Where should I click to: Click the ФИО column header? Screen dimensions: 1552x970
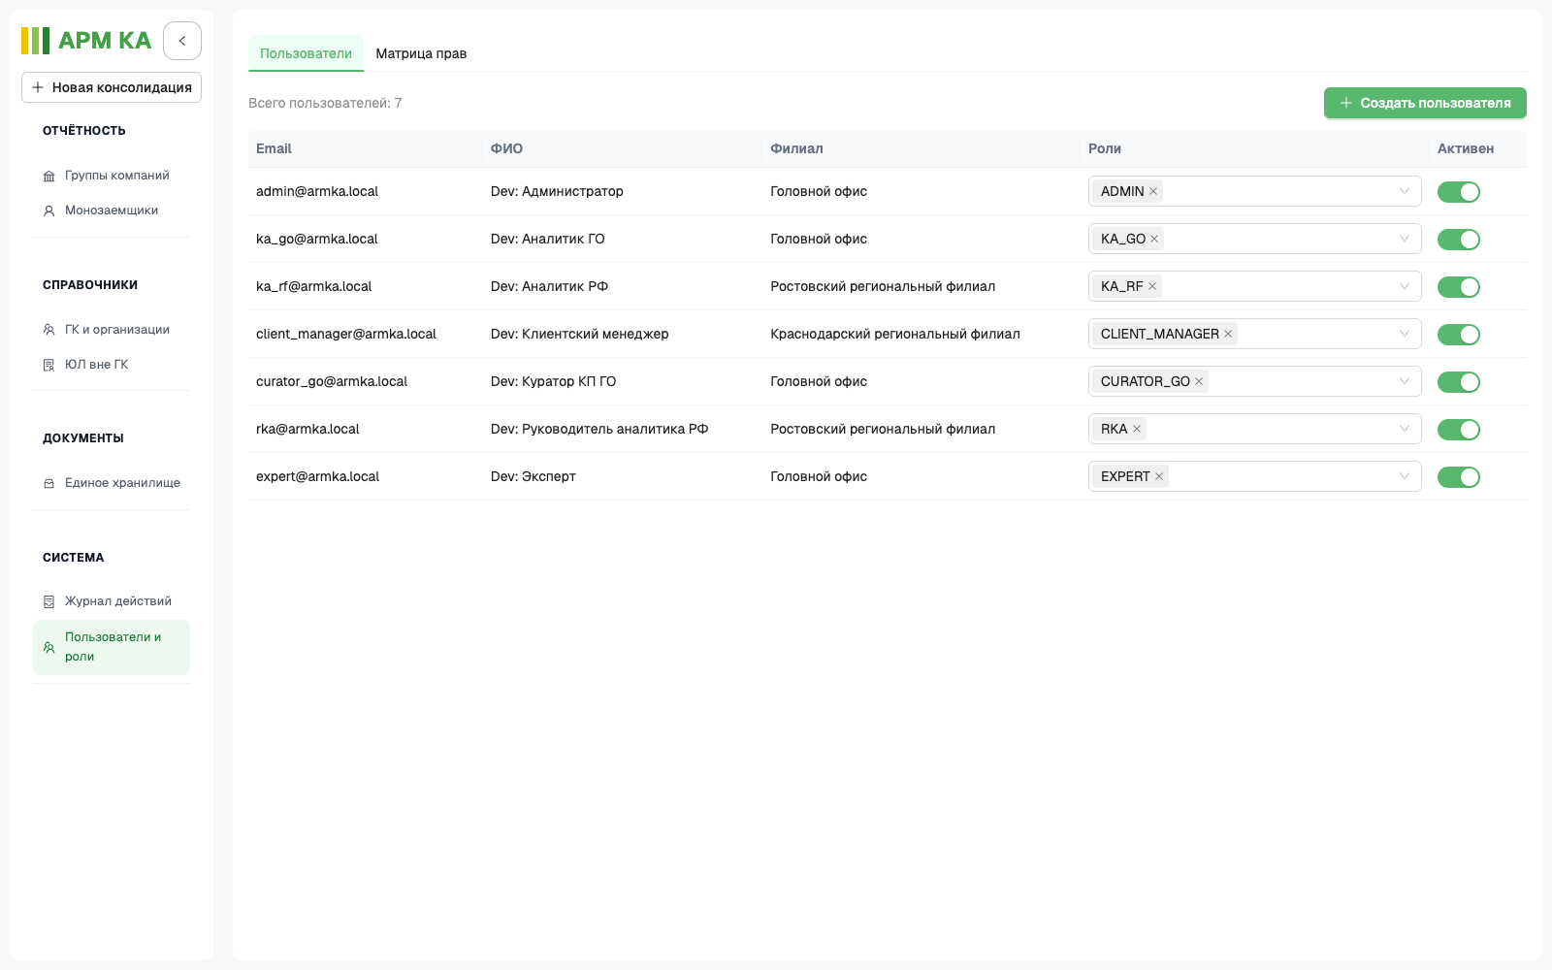506,148
